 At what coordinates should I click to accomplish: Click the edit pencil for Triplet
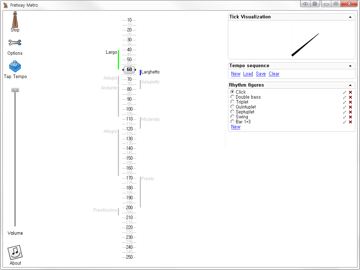[345, 102]
